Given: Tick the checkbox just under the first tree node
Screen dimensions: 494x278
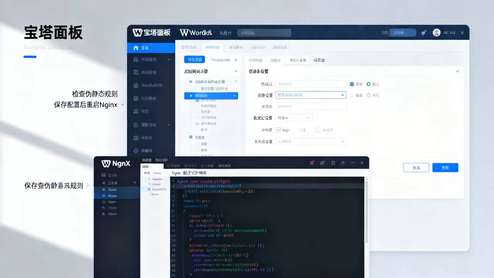Looking at the screenshot, I should (197, 89).
